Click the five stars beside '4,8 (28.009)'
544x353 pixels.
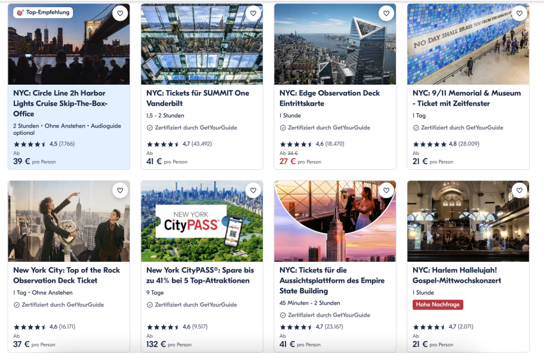(x=429, y=144)
